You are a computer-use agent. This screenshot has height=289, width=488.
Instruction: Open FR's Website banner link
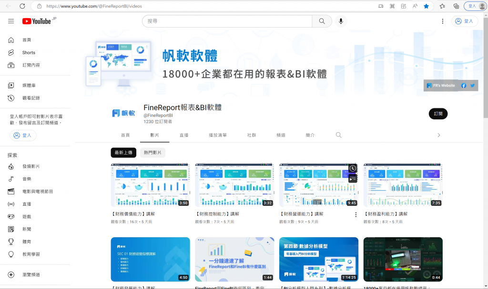[441, 86]
